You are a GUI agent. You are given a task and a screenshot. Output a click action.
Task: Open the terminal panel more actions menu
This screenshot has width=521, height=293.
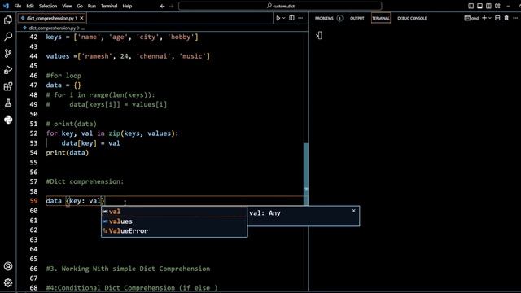(515, 18)
